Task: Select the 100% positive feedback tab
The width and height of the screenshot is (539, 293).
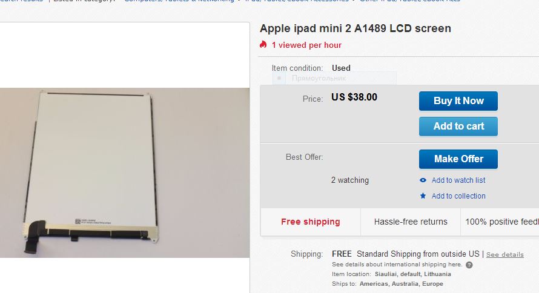Action: (x=500, y=222)
